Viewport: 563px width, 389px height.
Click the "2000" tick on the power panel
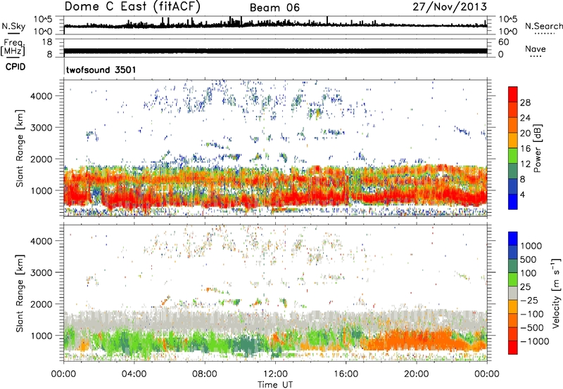[x=41, y=159]
